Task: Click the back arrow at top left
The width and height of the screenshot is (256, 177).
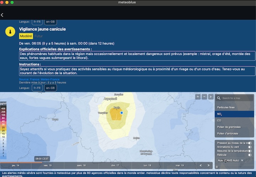Action: (2, 15)
